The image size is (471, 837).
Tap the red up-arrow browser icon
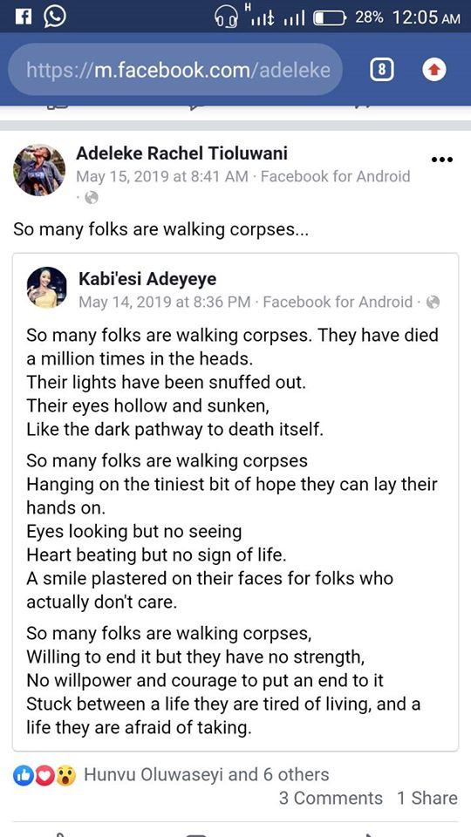pyautogui.click(x=434, y=70)
